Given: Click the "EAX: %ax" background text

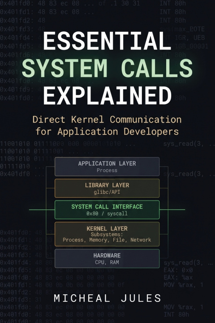Looking at the screenshot, I should click(178, 278).
